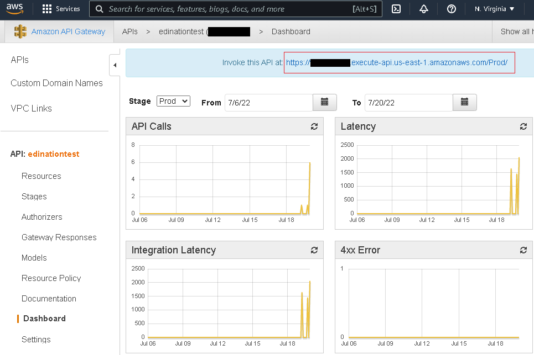This screenshot has height=355, width=534.
Task: Click the edinationtest API name in sidebar
Action: coord(54,154)
